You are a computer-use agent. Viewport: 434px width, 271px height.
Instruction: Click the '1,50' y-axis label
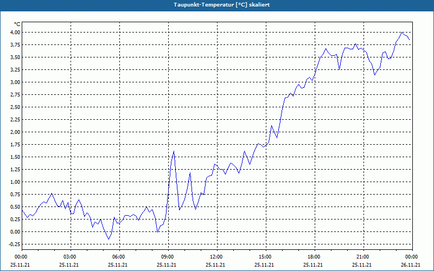tap(15, 157)
